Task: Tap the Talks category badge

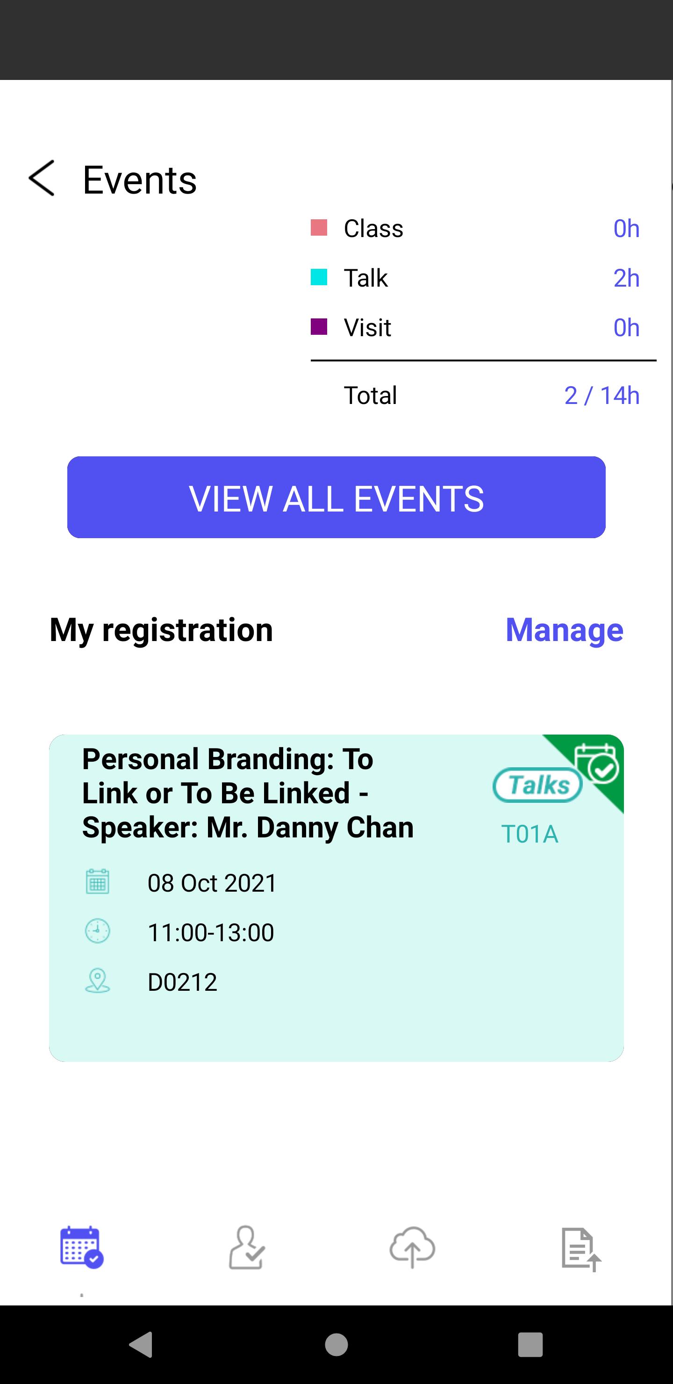Action: [x=537, y=786]
